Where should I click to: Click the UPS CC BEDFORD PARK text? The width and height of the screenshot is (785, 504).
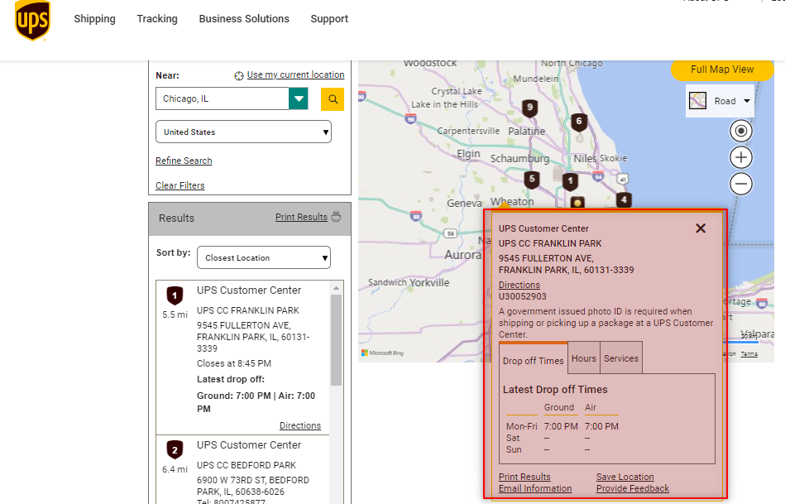click(247, 465)
